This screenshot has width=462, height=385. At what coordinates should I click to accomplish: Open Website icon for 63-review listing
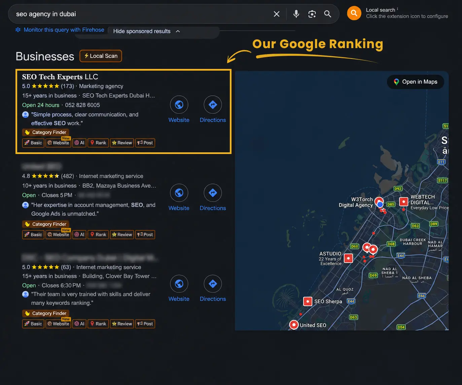pyautogui.click(x=179, y=284)
